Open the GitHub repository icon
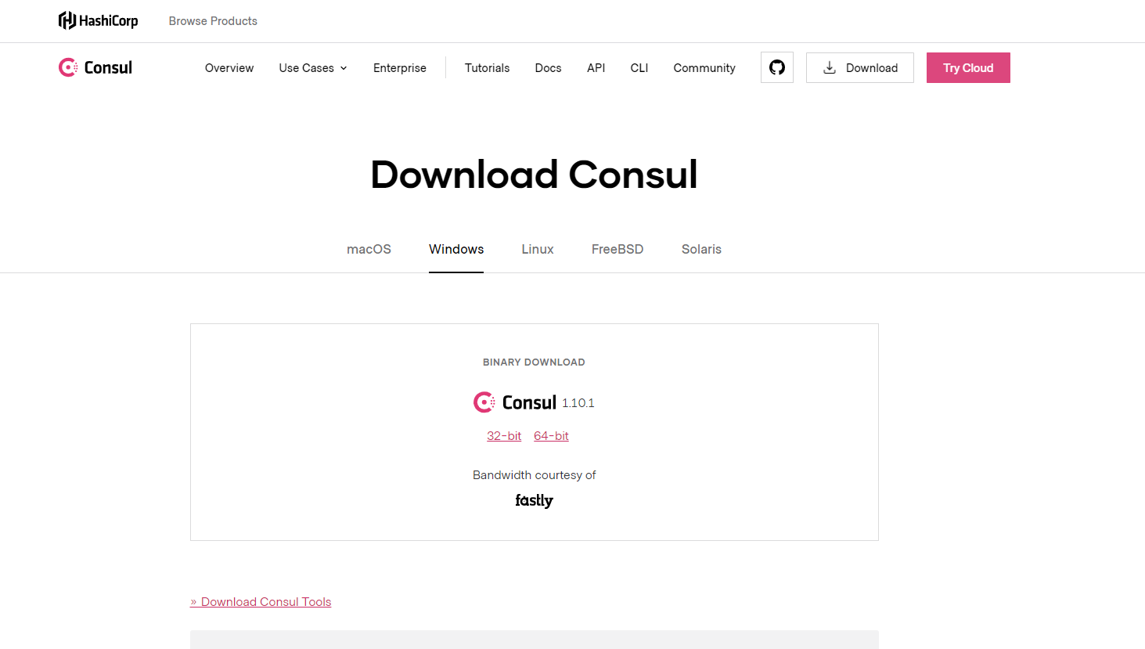 777,67
